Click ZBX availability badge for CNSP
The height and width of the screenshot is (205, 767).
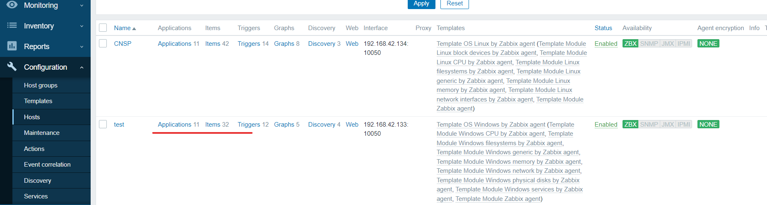point(630,44)
